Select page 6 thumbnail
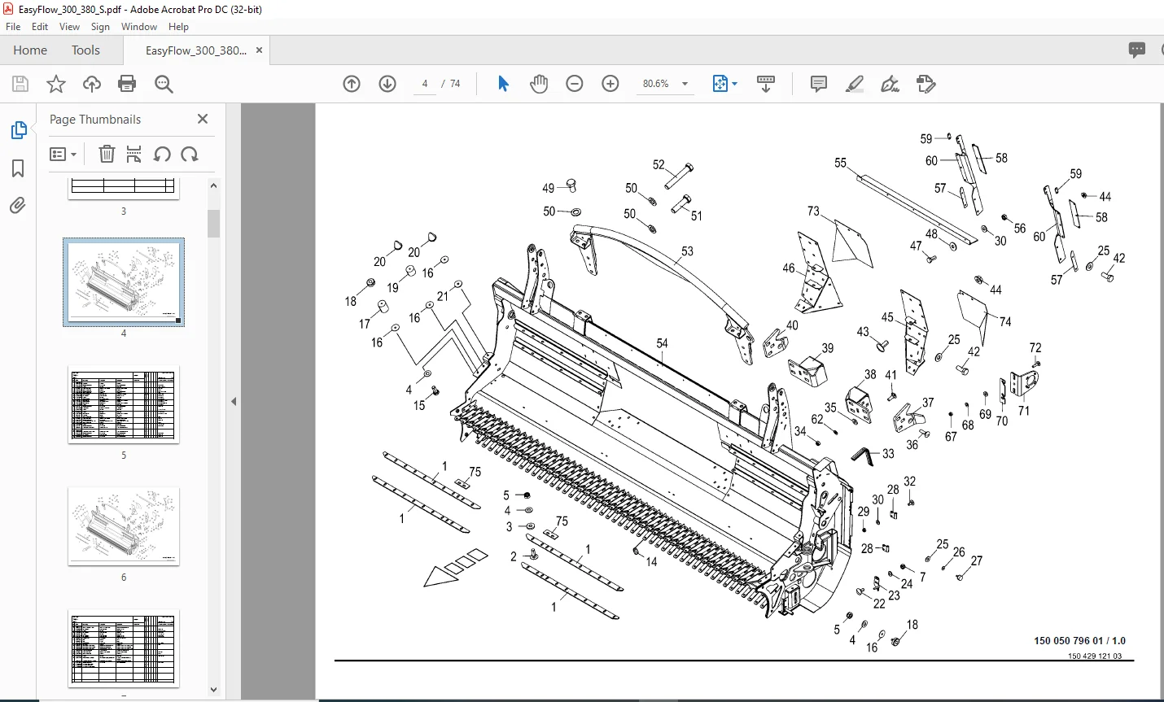This screenshot has width=1164, height=702. [124, 526]
